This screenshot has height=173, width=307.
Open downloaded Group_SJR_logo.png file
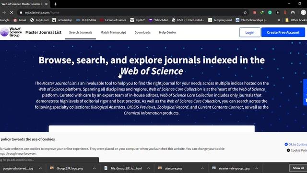click(x=67, y=168)
